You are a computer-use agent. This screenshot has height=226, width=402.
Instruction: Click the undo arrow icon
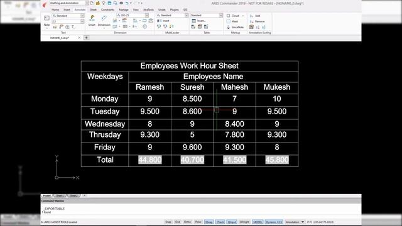[127, 3]
